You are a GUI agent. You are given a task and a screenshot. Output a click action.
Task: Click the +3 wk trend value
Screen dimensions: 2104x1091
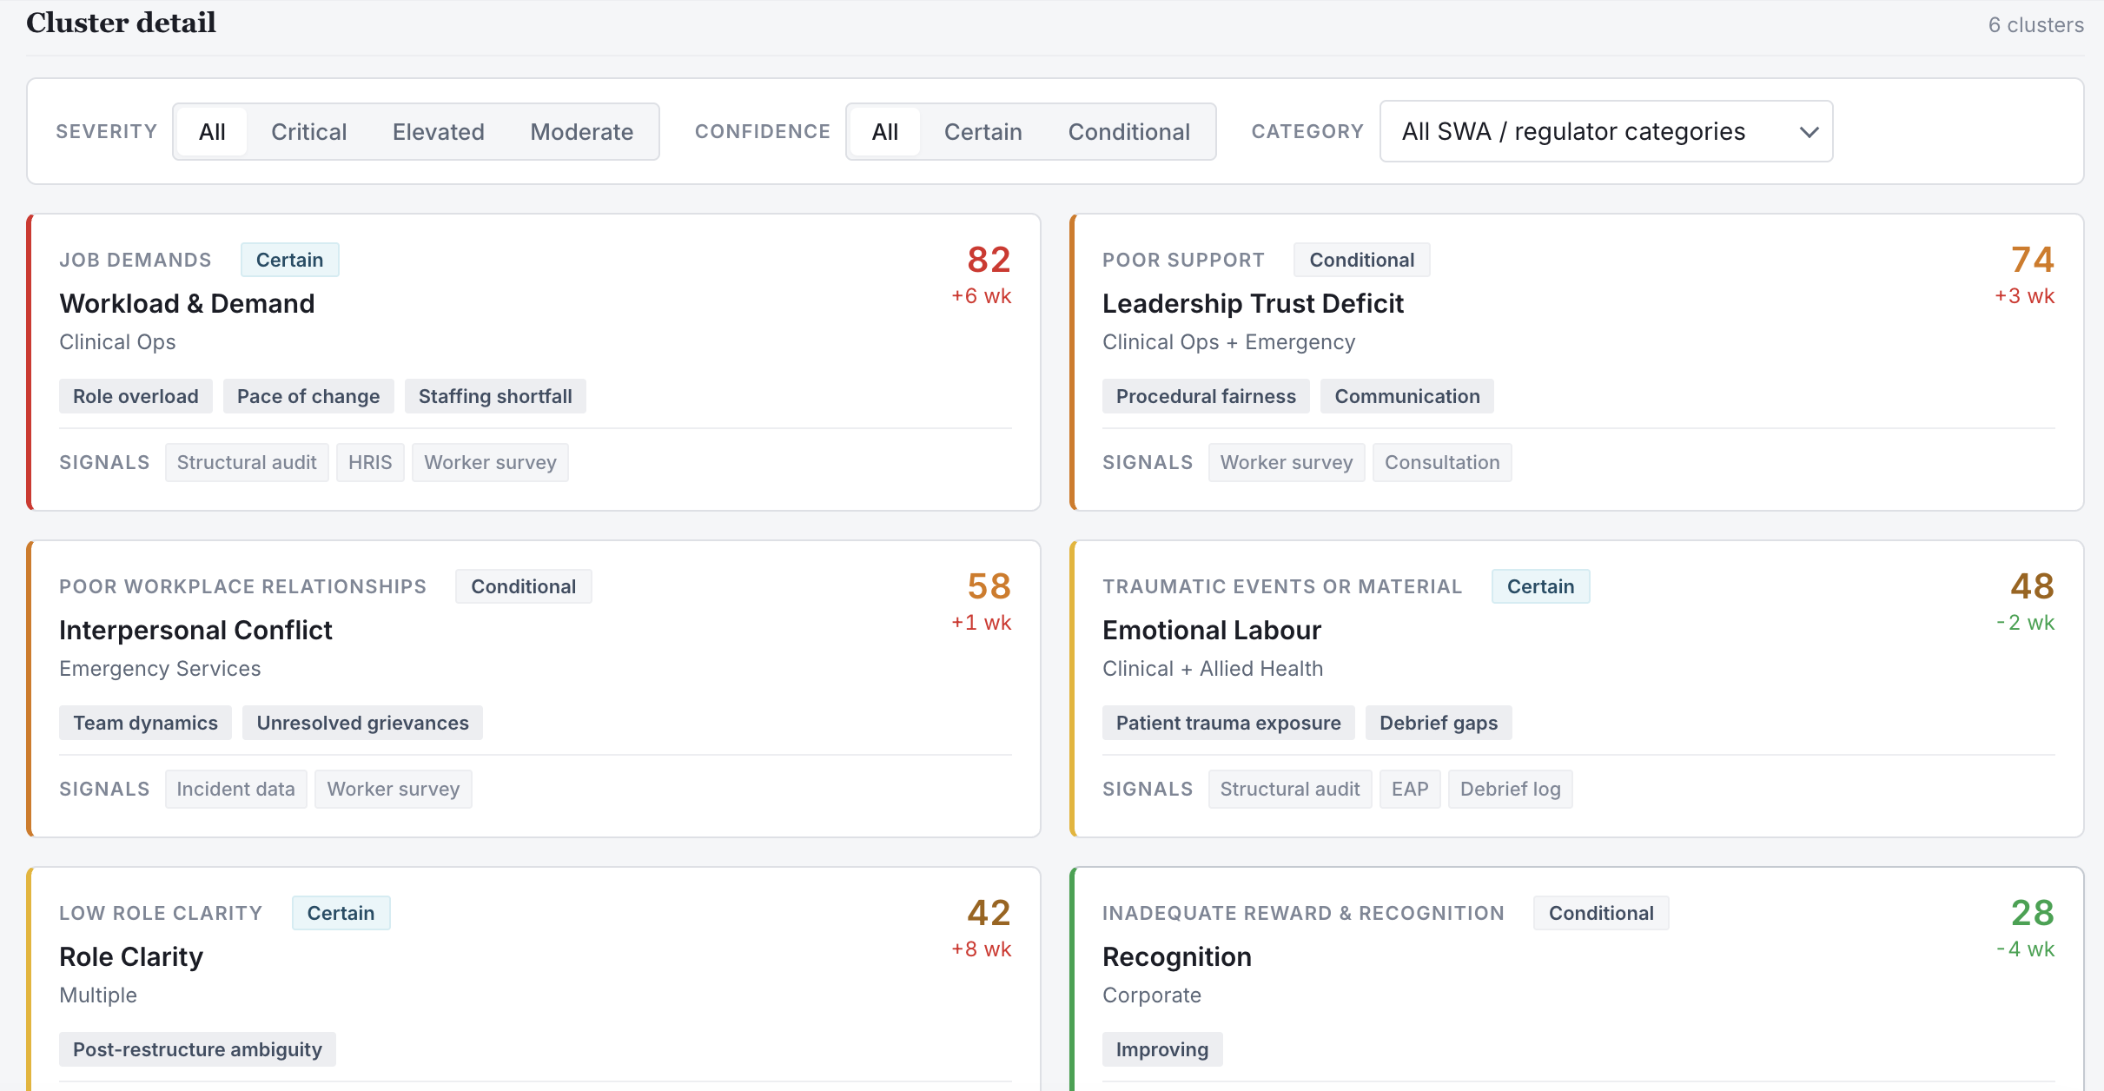click(x=2025, y=296)
